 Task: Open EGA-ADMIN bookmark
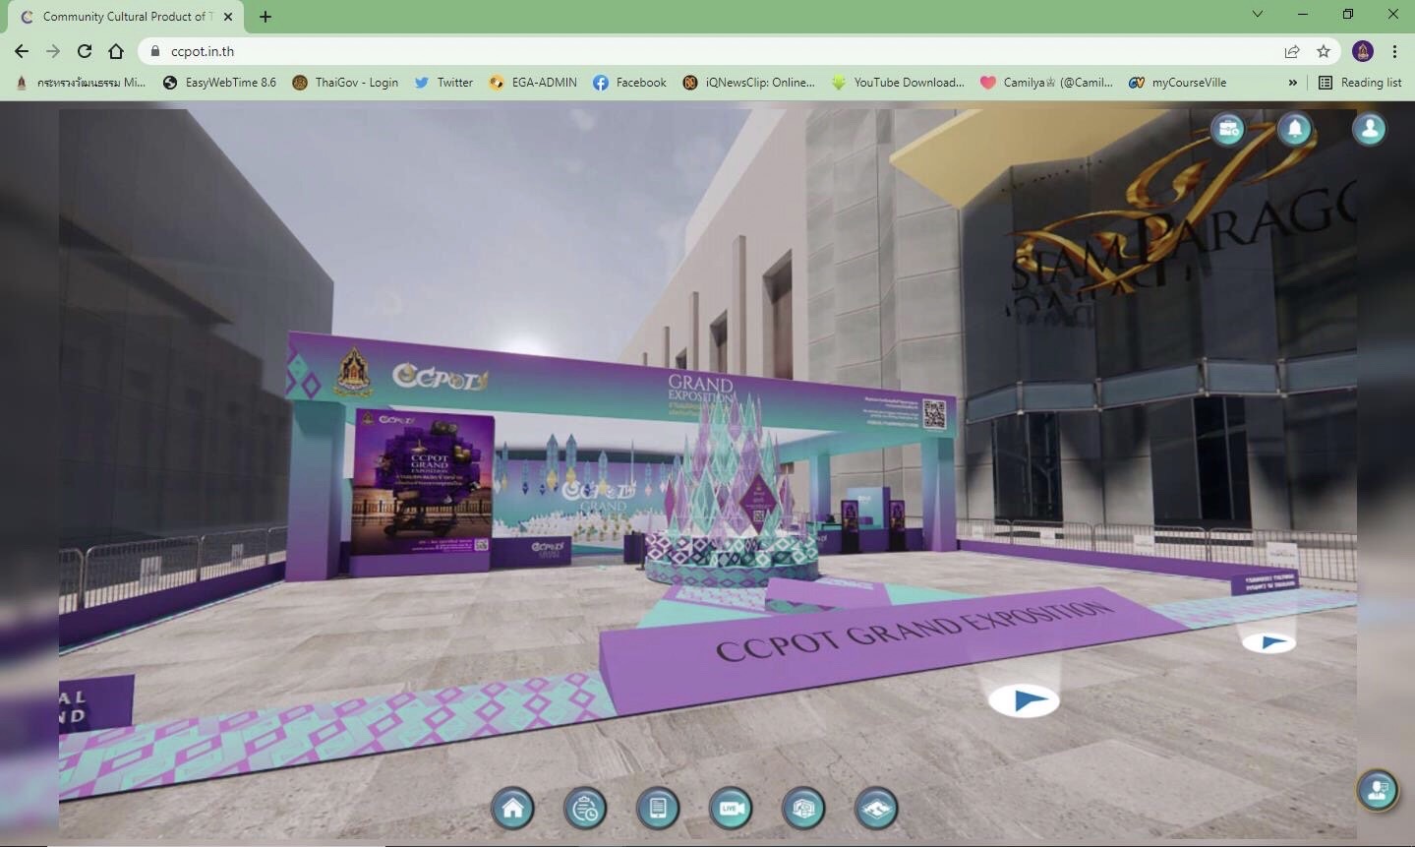point(533,83)
